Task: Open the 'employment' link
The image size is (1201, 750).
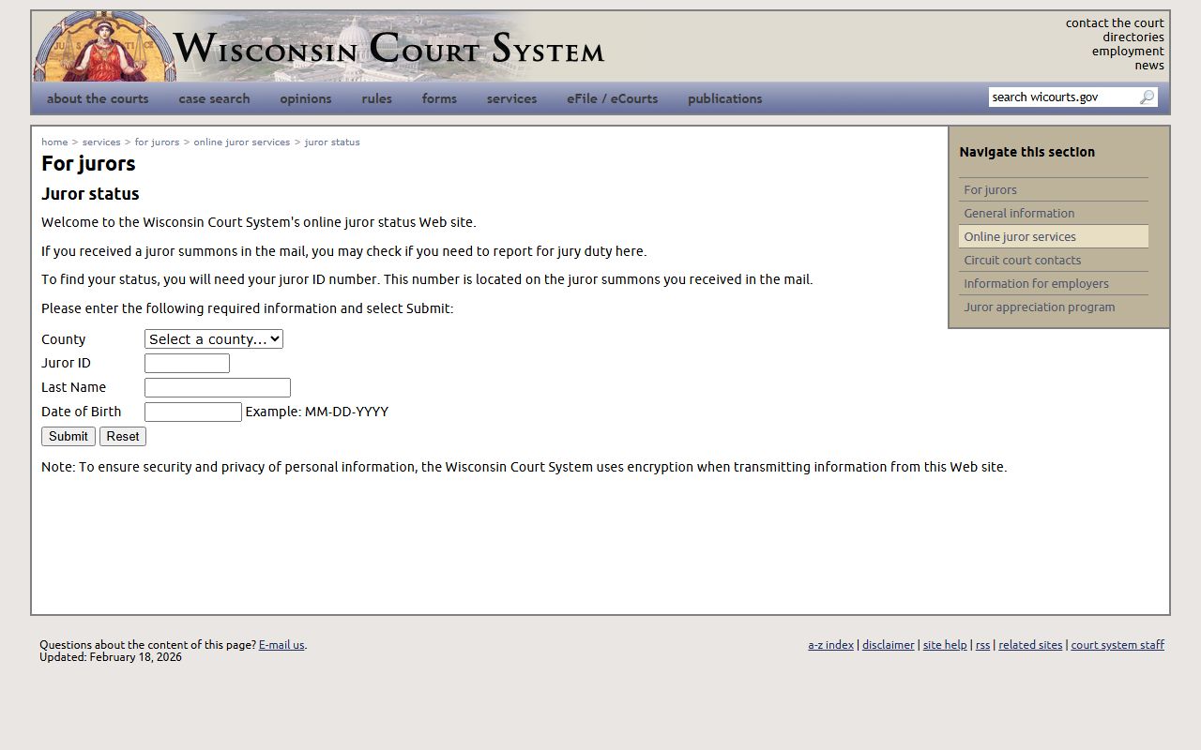Action: click(1128, 52)
